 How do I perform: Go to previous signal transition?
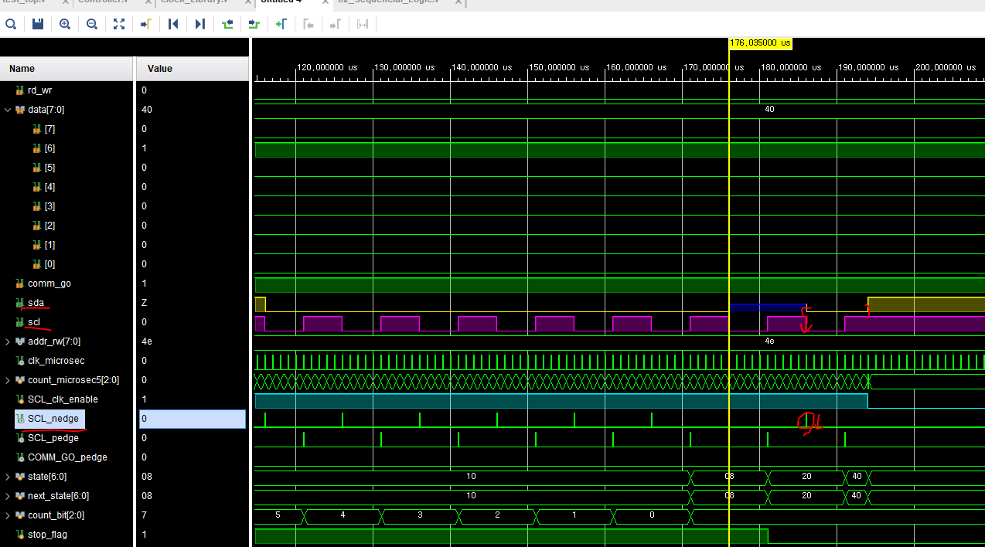click(227, 24)
